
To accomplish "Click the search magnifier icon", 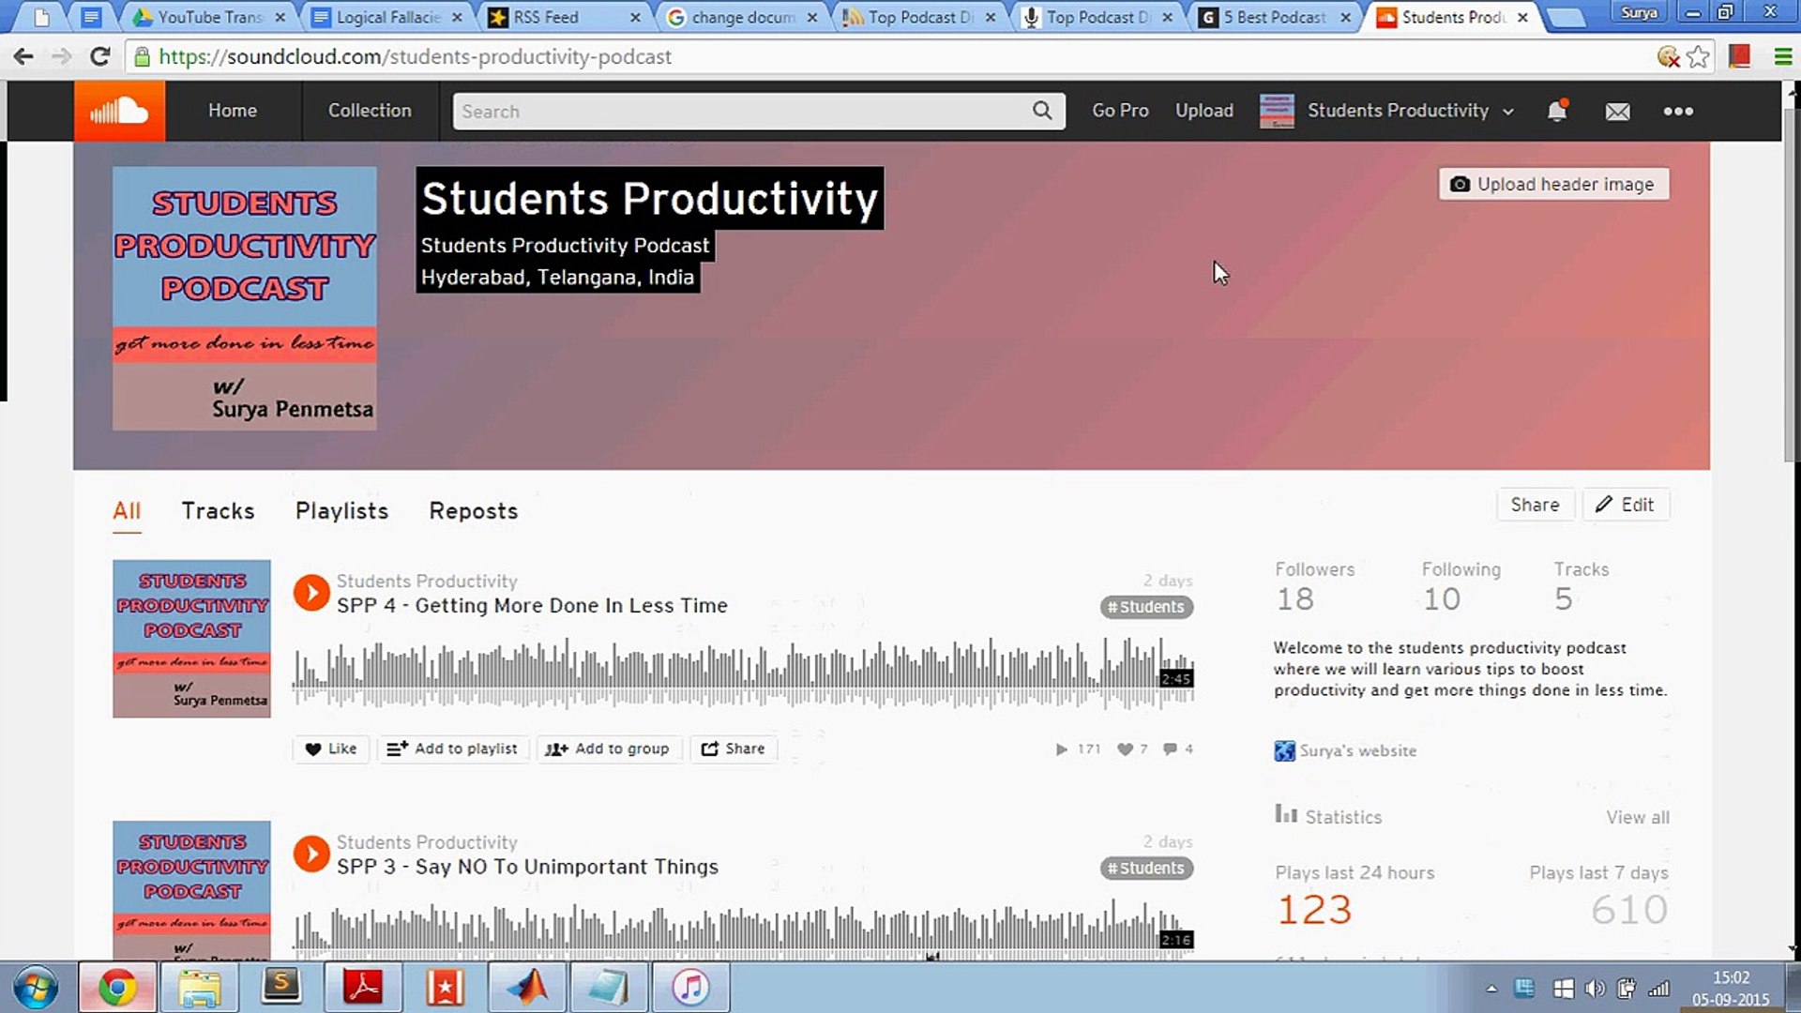I will 1041,110.
